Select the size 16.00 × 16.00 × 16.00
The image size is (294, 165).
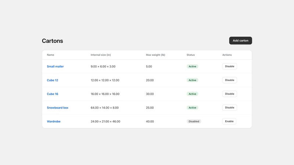pos(105,94)
